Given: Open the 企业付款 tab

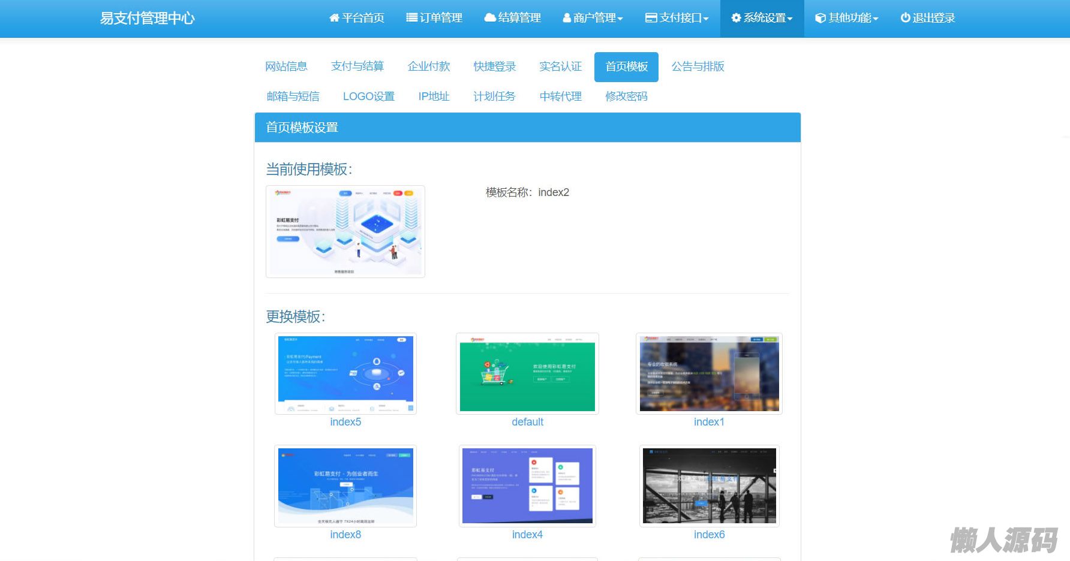Looking at the screenshot, I should [429, 67].
